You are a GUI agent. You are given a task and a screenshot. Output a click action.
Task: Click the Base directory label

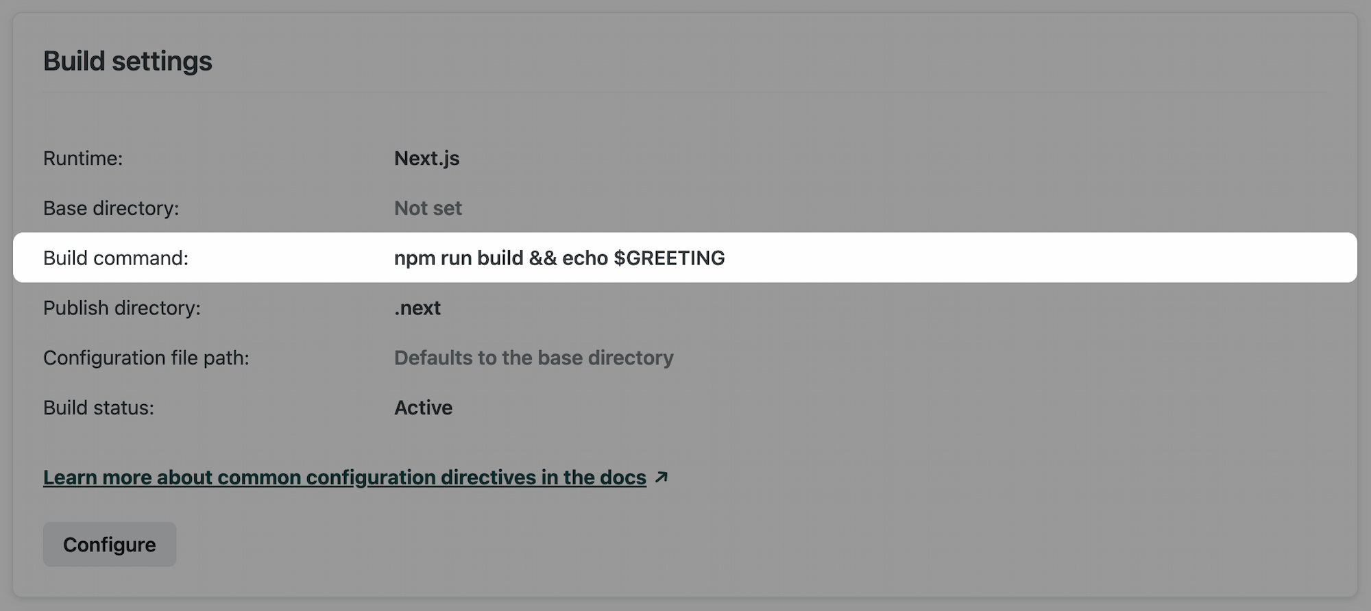[111, 208]
